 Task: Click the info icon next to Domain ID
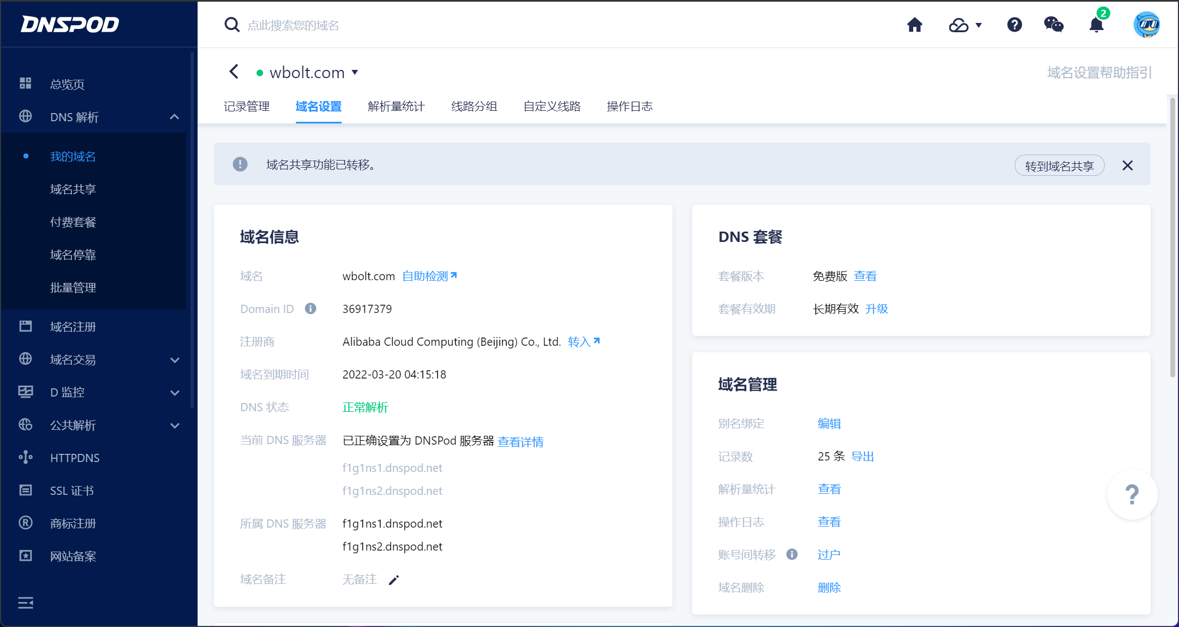tap(311, 309)
